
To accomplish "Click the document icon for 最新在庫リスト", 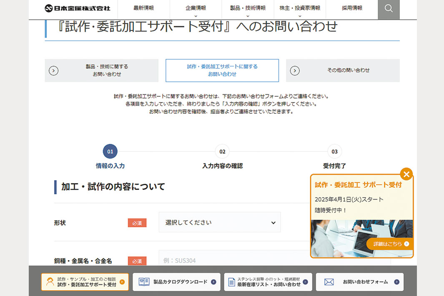I will click(231, 282).
